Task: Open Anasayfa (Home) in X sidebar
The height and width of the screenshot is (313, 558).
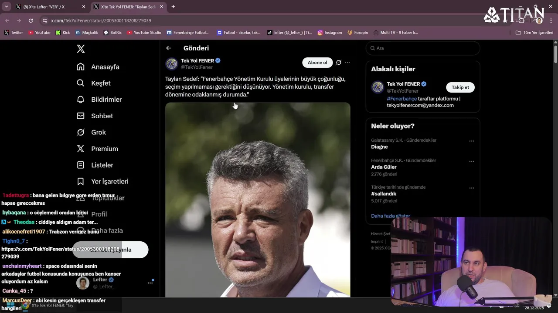Action: coord(98,67)
